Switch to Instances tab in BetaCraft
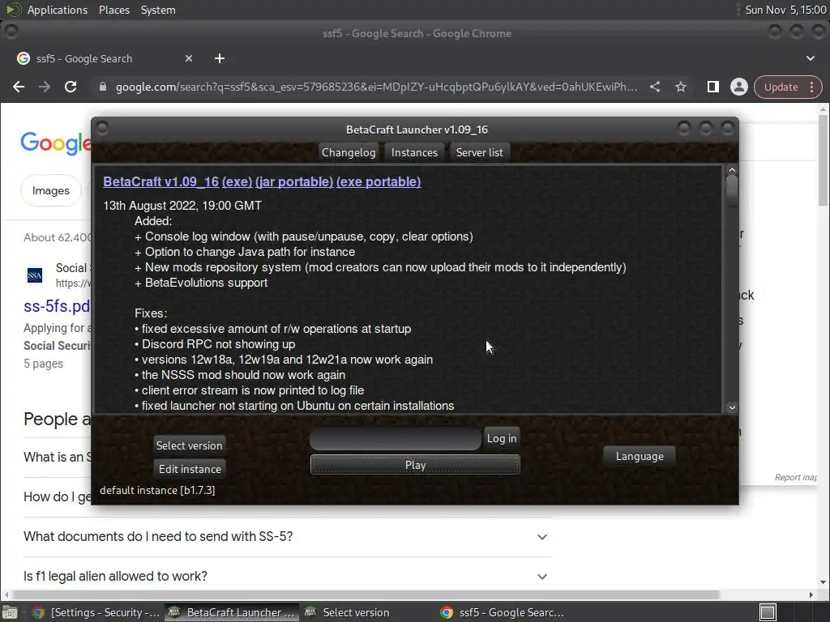This screenshot has height=622, width=830. point(414,152)
